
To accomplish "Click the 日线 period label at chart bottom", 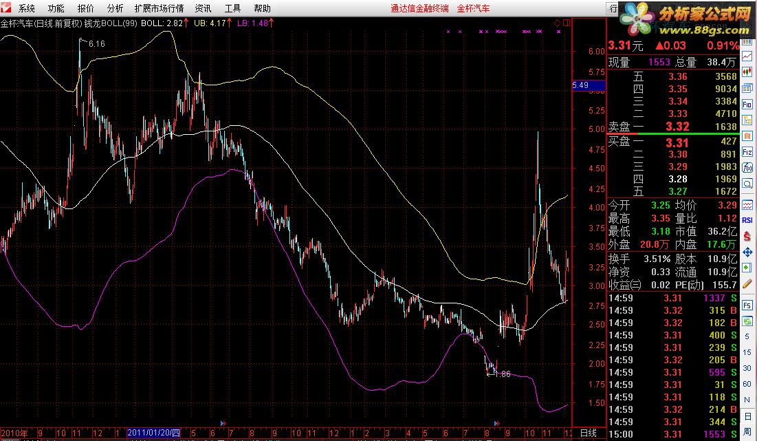I will click(x=588, y=433).
